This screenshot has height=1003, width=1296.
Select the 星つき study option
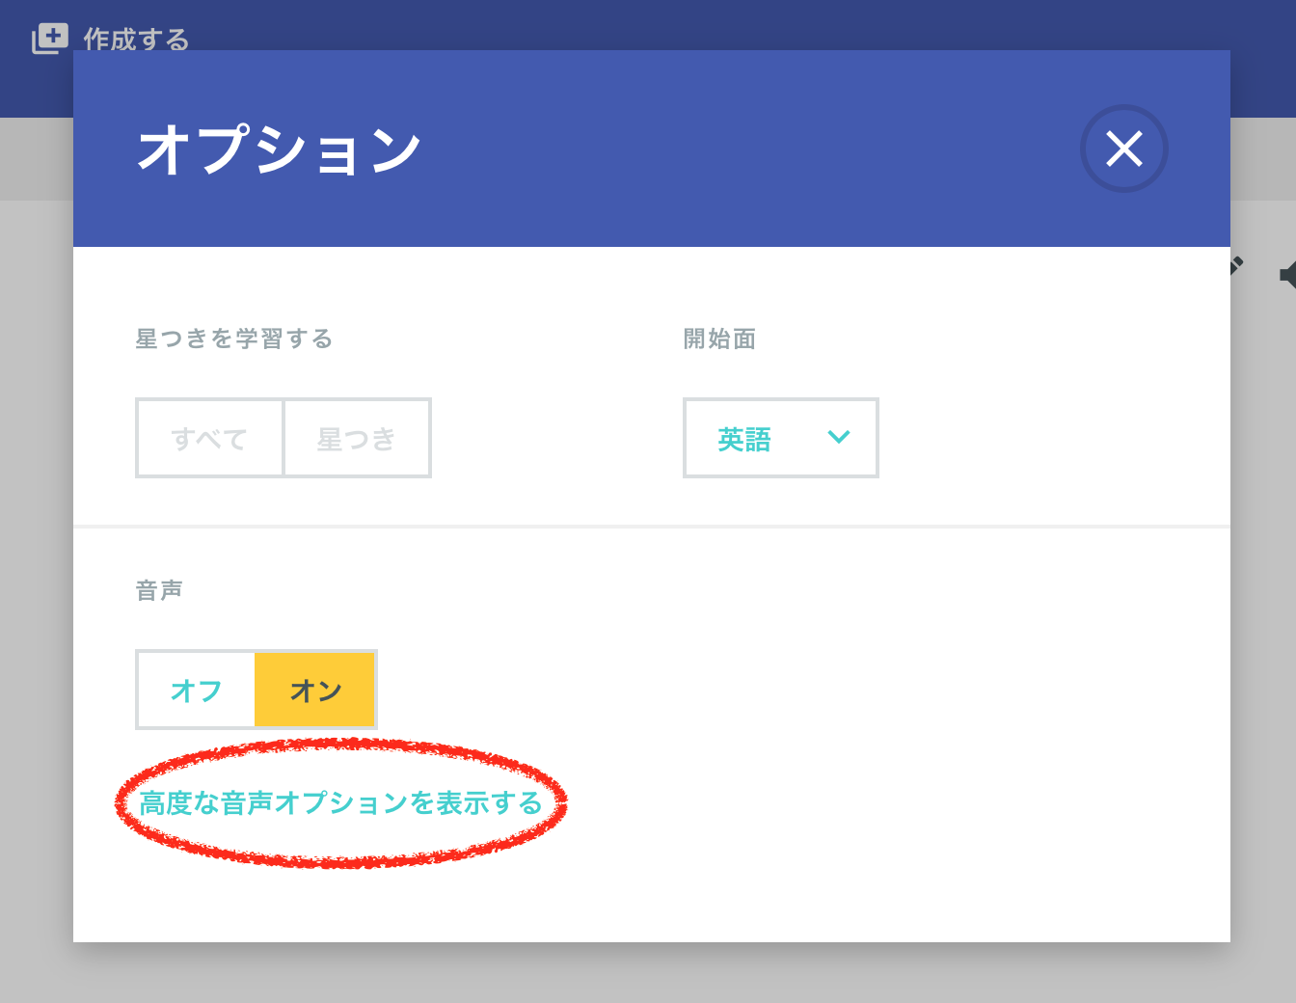[x=357, y=438]
